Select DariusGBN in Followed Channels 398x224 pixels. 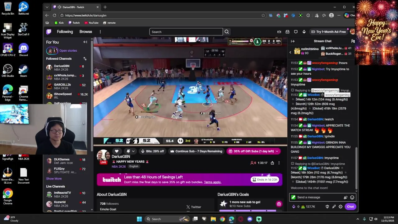(67, 68)
